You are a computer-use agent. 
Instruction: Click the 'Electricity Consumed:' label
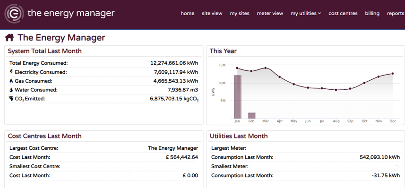point(41,72)
